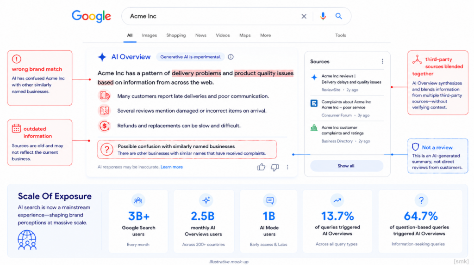This screenshot has width=474, height=265.
Task: Click the Sources heading
Action: tap(320, 61)
